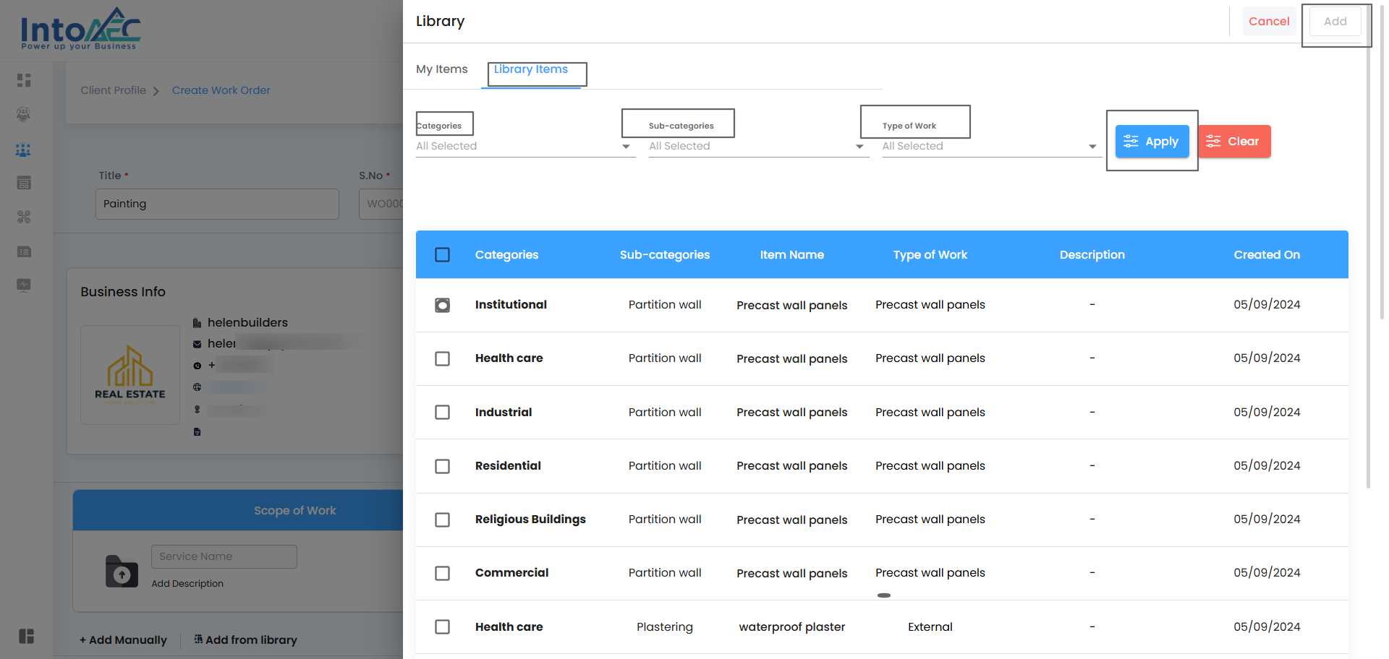
Task: Click the Cancel button in Library header
Action: pyautogui.click(x=1268, y=22)
